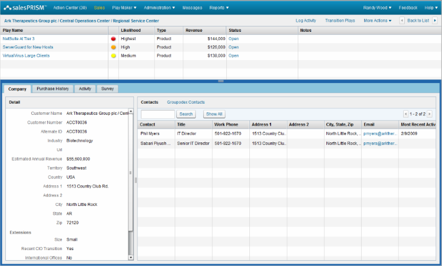Click Senior IT Director title cell
The width and height of the screenshot is (442, 266).
193,144
